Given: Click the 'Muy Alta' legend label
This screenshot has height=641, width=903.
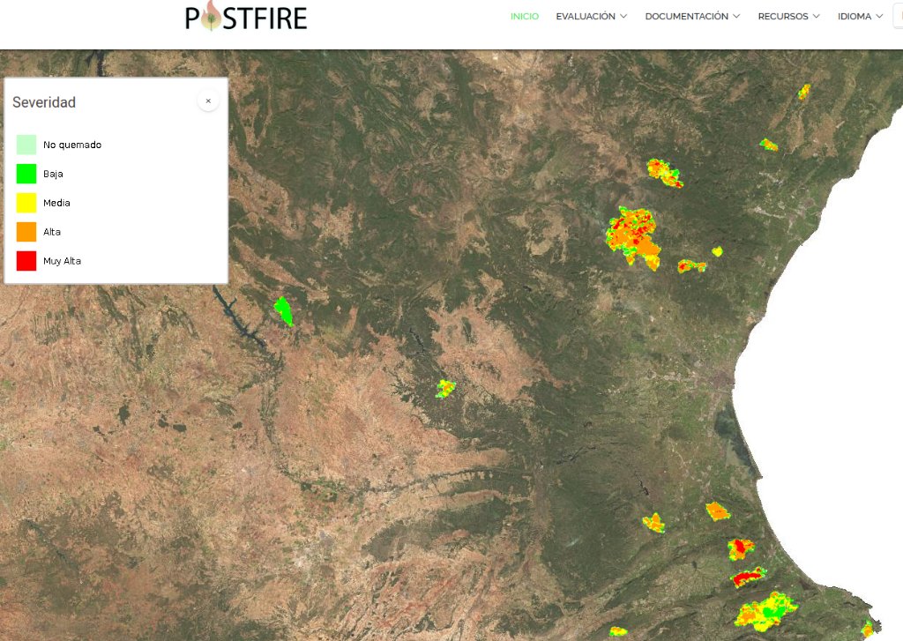Looking at the screenshot, I should 62,261.
